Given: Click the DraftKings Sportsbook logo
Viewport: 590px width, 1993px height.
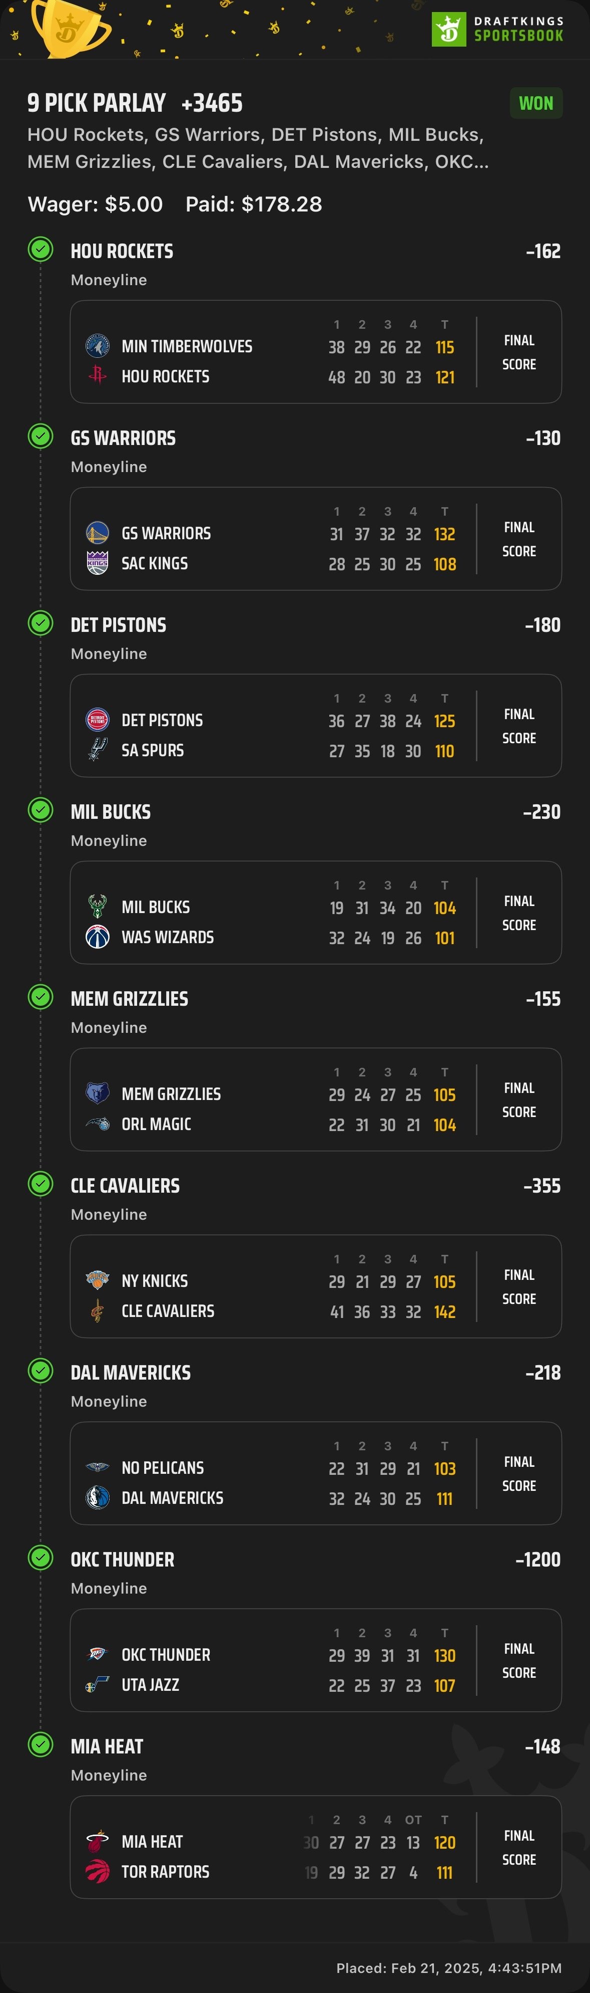Looking at the screenshot, I should point(497,29).
